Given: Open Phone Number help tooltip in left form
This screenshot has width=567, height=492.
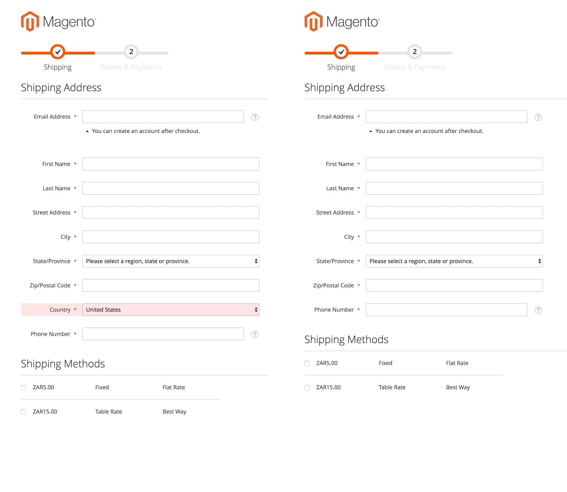Looking at the screenshot, I should pyautogui.click(x=254, y=335).
